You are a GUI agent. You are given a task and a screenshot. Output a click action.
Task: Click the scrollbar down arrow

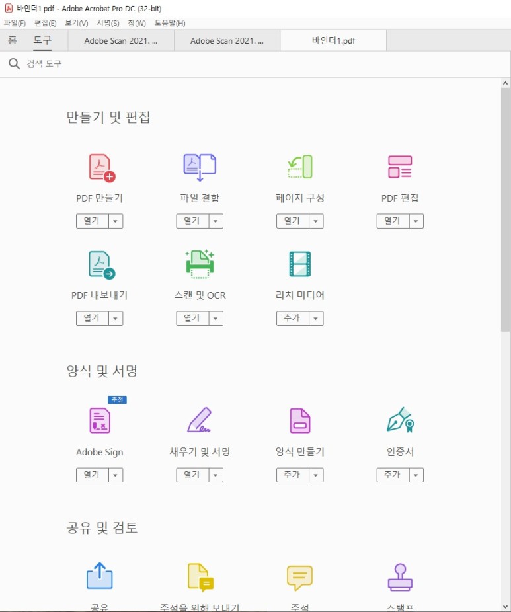tap(505, 607)
